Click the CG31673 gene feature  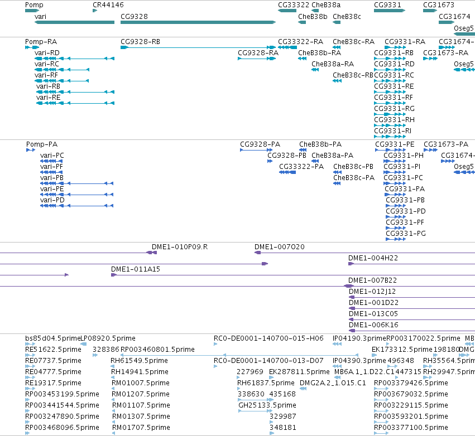[x=430, y=11]
